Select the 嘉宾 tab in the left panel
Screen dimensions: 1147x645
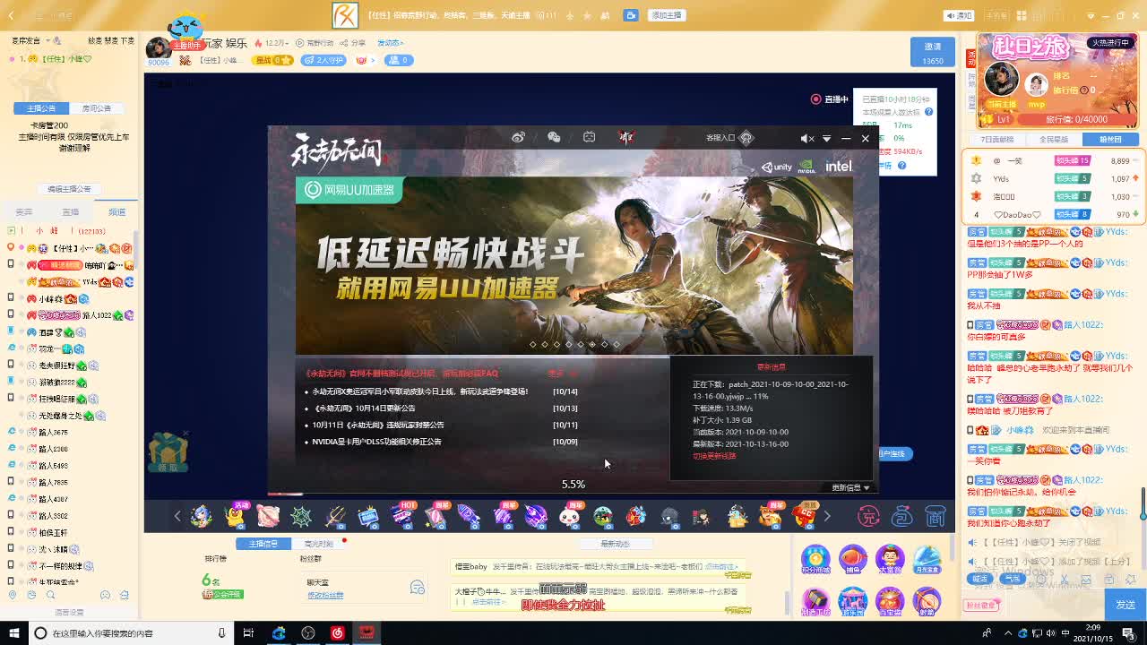click(x=24, y=212)
